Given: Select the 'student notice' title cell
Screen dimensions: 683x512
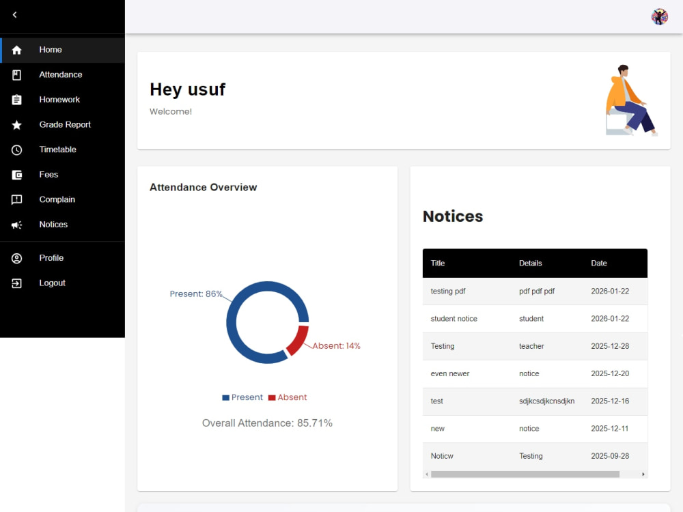Looking at the screenshot, I should pos(454,319).
